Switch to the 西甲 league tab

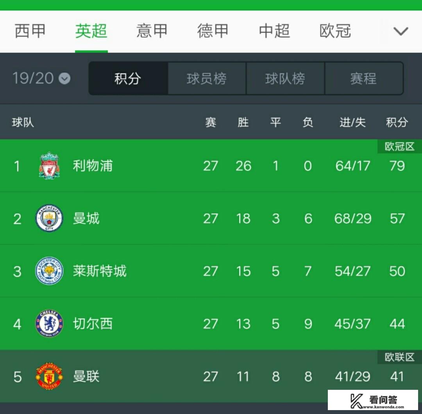coord(30,31)
